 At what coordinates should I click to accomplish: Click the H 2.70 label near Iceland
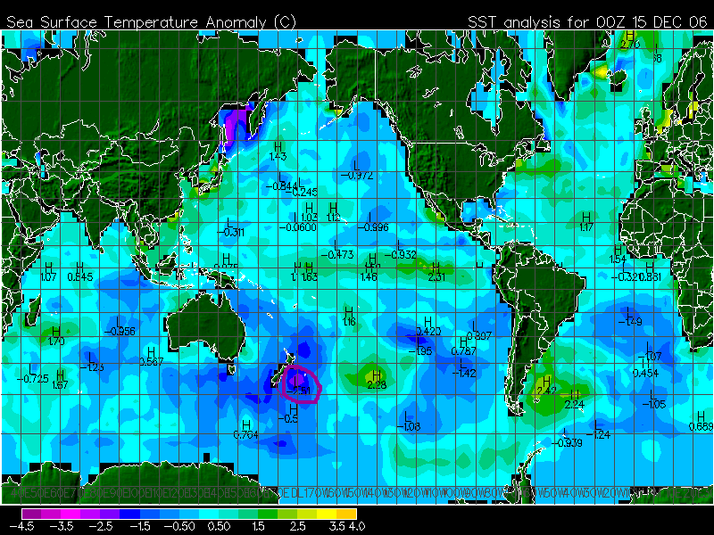(630, 39)
